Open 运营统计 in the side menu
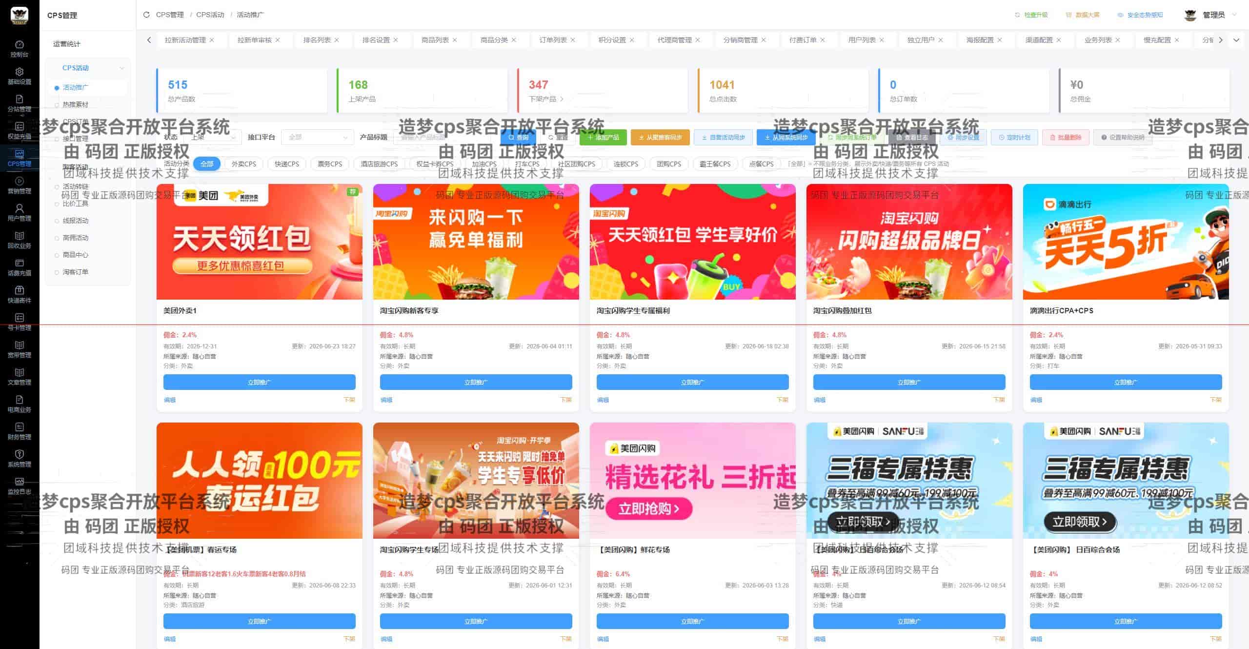The height and width of the screenshot is (649, 1249). (67, 44)
